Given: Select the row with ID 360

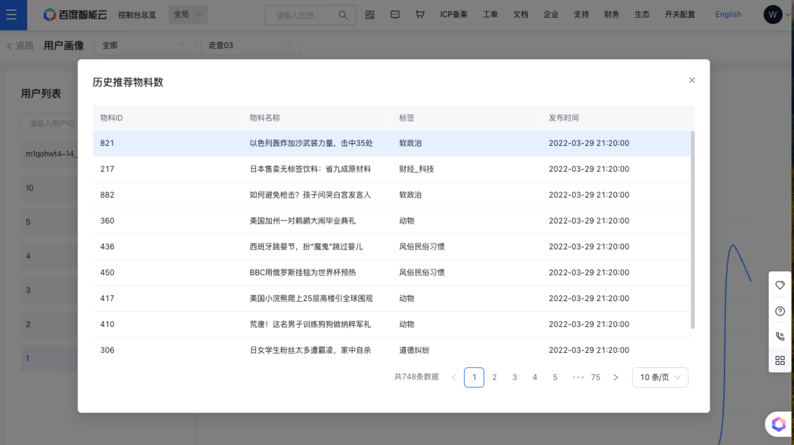Looking at the screenshot, I should (x=392, y=221).
